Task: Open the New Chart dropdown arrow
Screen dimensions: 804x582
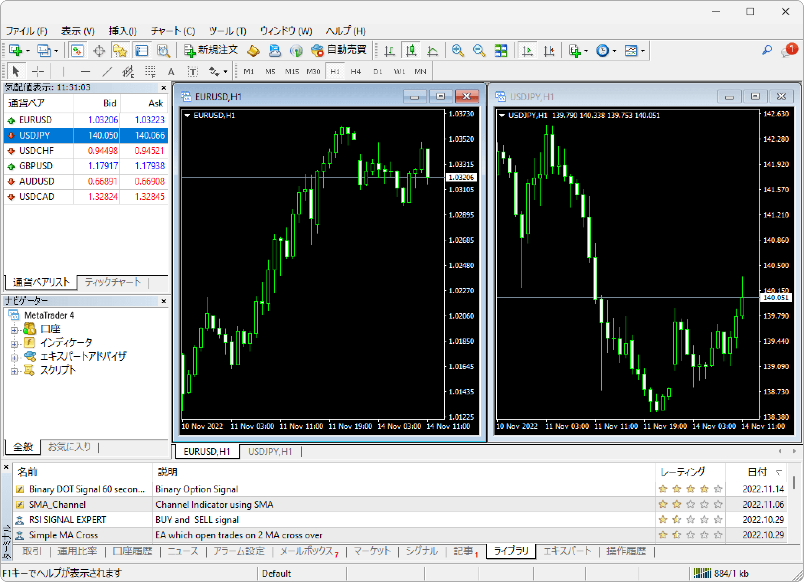Action: (x=28, y=51)
